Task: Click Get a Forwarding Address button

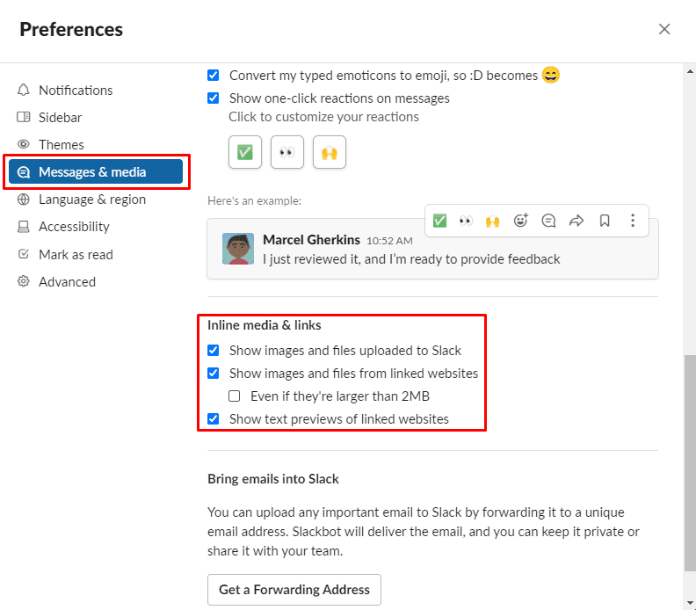Action: (x=294, y=590)
